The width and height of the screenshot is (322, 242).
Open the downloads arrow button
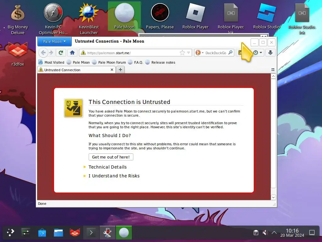click(270, 53)
